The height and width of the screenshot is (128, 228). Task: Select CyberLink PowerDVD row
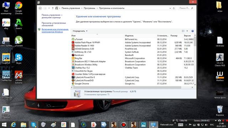point(132,81)
